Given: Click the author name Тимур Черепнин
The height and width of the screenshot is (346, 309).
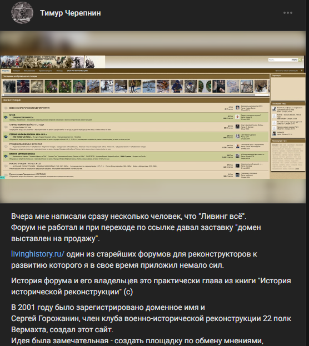Looking at the screenshot, I should pyautogui.click(x=70, y=13).
